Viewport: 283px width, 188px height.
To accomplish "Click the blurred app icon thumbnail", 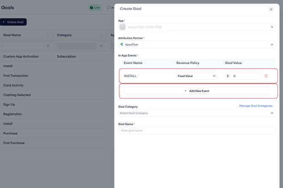I will click(x=122, y=27).
